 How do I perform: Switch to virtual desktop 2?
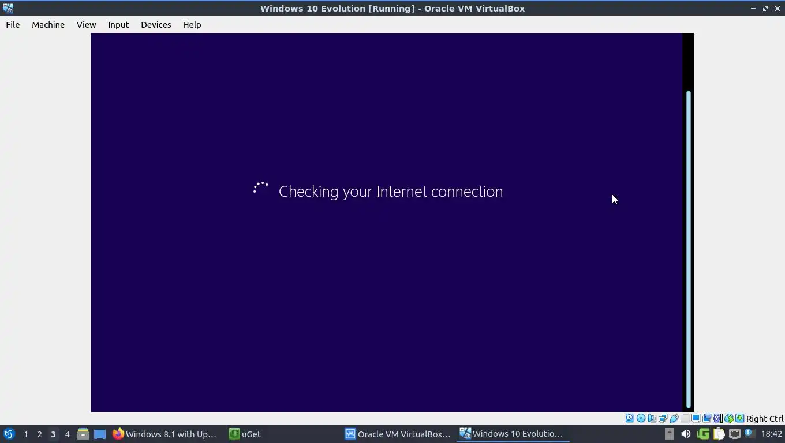tap(39, 434)
